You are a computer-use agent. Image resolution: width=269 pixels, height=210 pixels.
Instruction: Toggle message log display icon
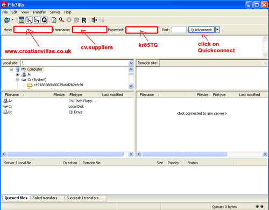(22, 20)
